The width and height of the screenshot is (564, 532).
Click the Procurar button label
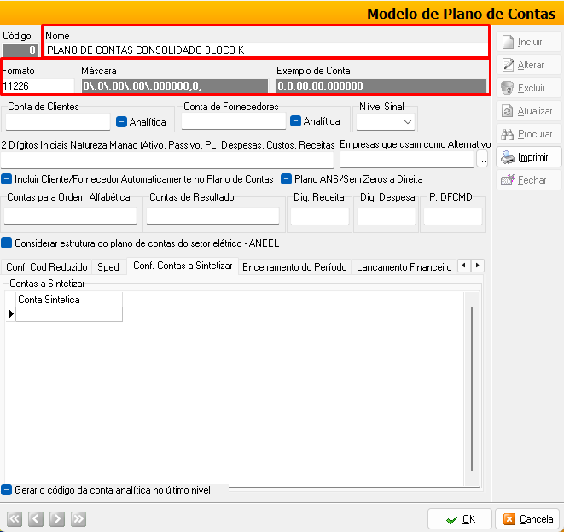[x=535, y=134]
